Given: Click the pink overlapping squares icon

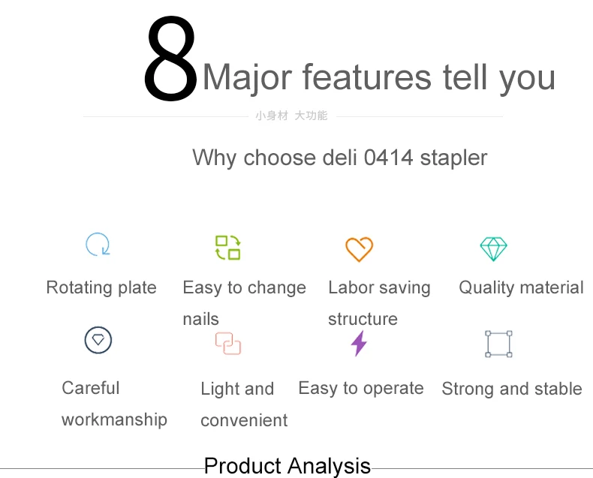Looking at the screenshot, I should click(228, 344).
